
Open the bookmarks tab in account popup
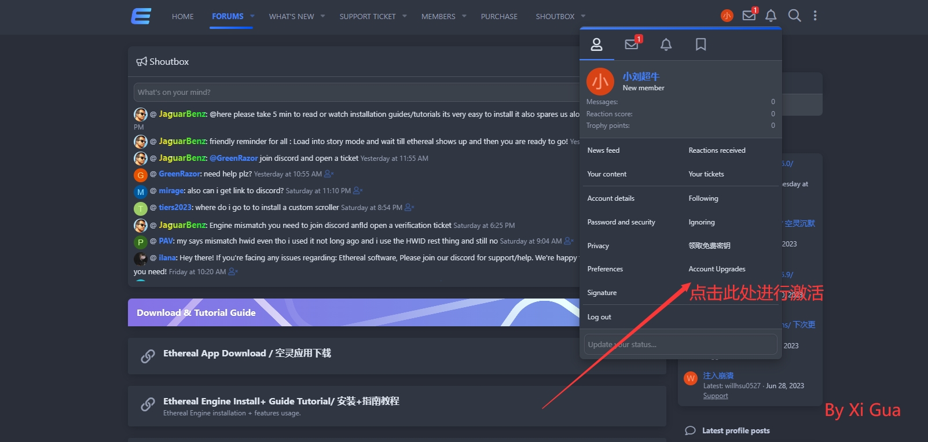coord(700,45)
